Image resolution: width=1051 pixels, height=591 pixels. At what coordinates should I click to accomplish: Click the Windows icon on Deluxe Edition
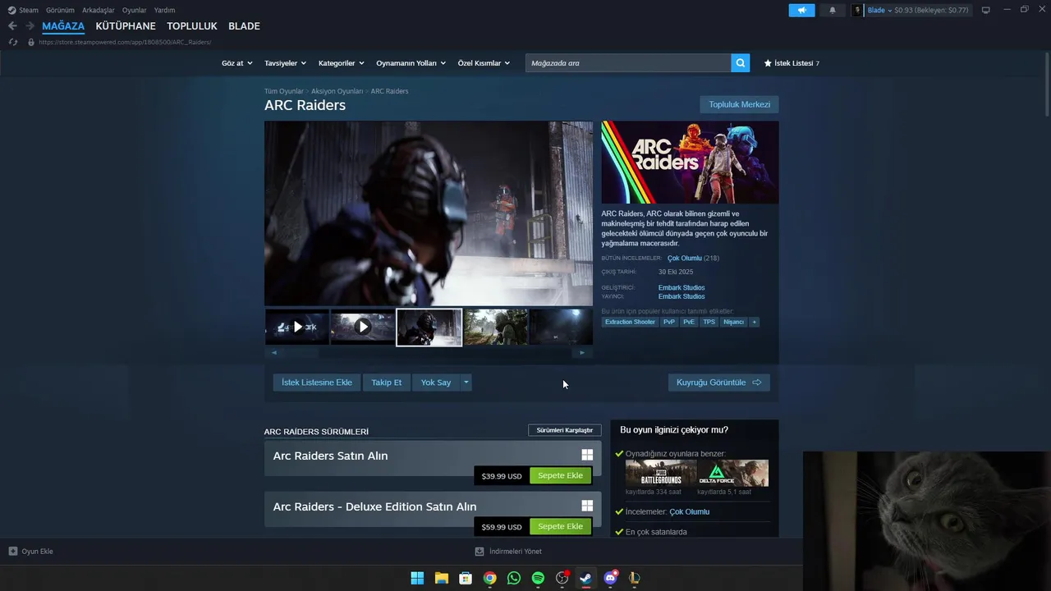coord(587,506)
